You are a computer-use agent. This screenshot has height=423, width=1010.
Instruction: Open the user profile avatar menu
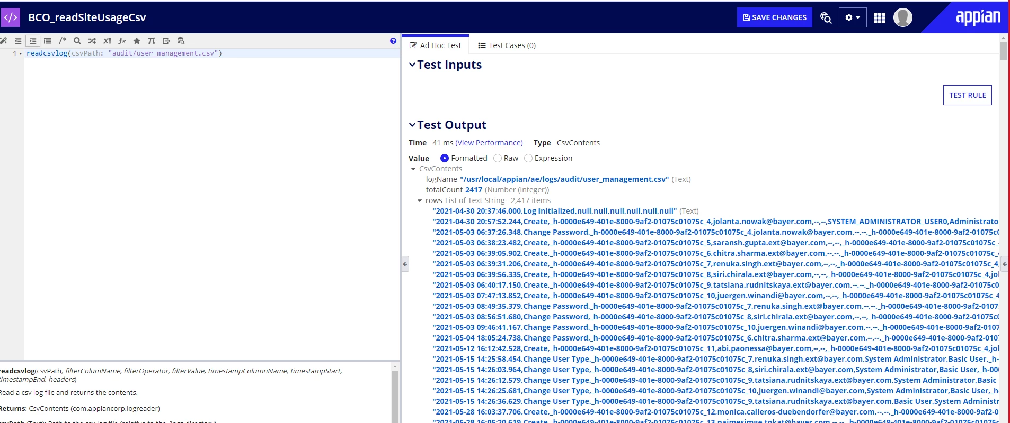[903, 17]
